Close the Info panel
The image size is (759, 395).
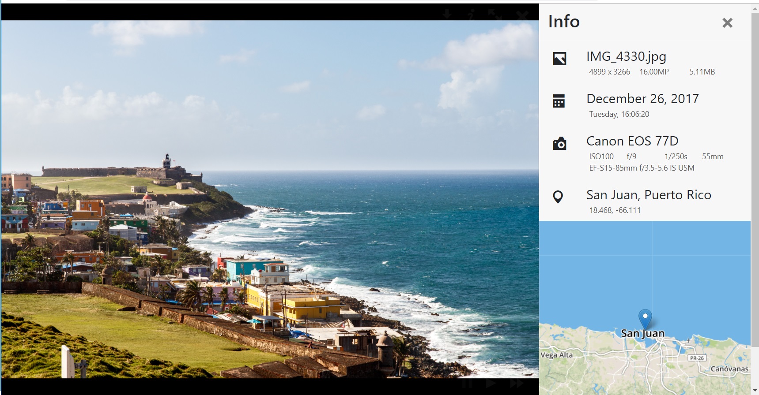[727, 23]
